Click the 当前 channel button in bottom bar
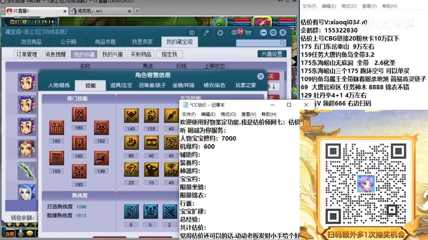The height and width of the screenshot is (240, 428). [x=9, y=234]
